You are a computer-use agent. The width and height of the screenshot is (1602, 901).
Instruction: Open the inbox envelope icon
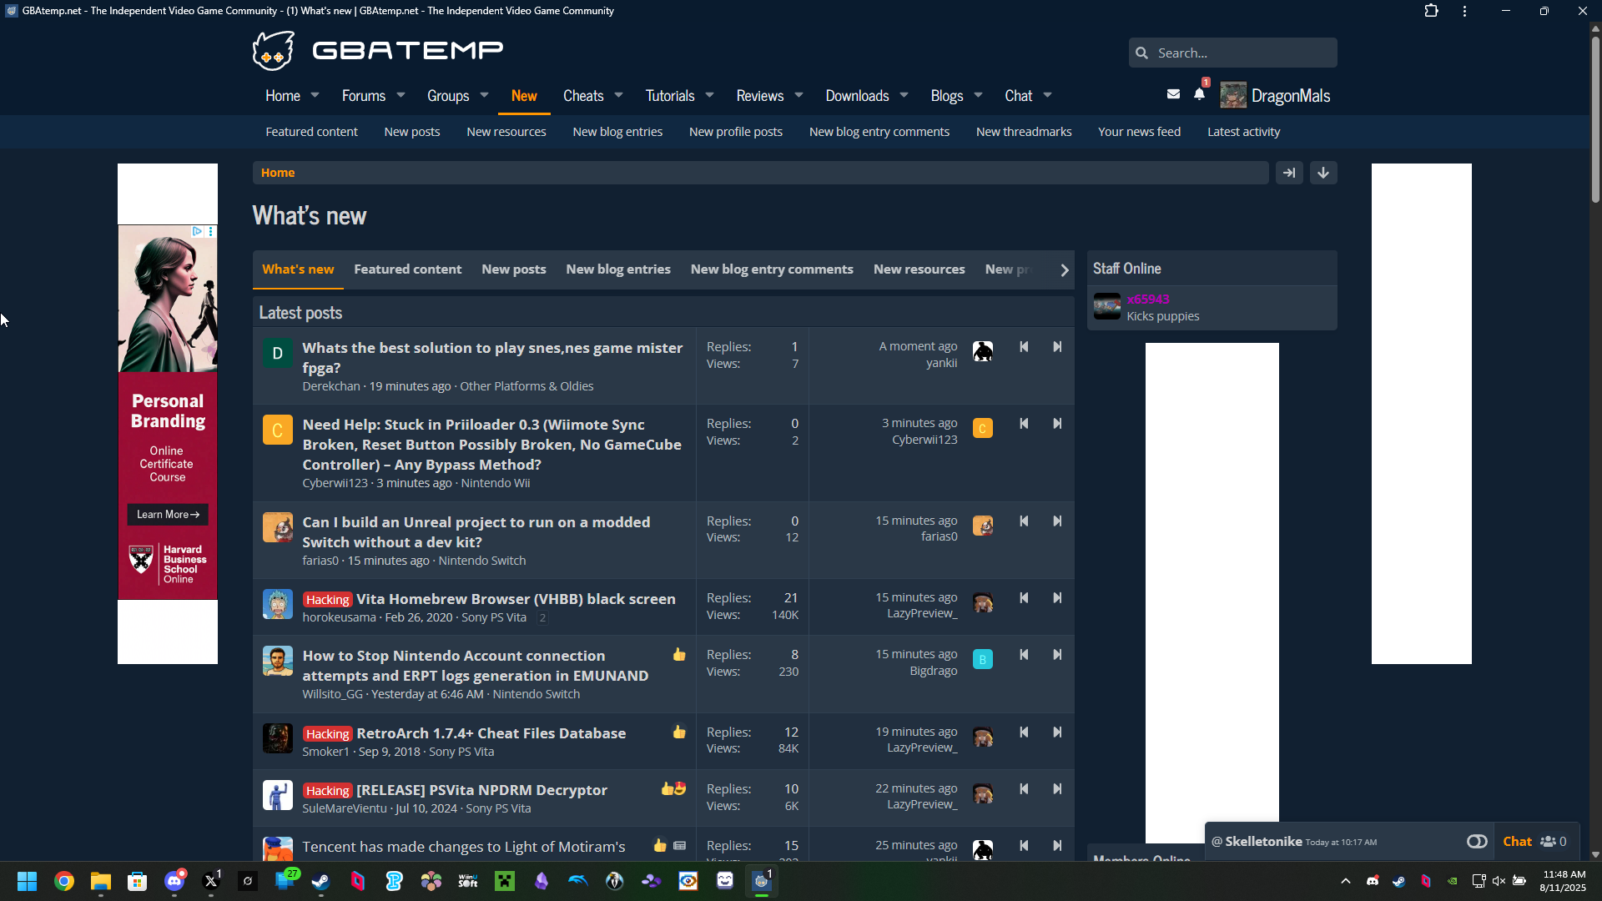(1173, 94)
